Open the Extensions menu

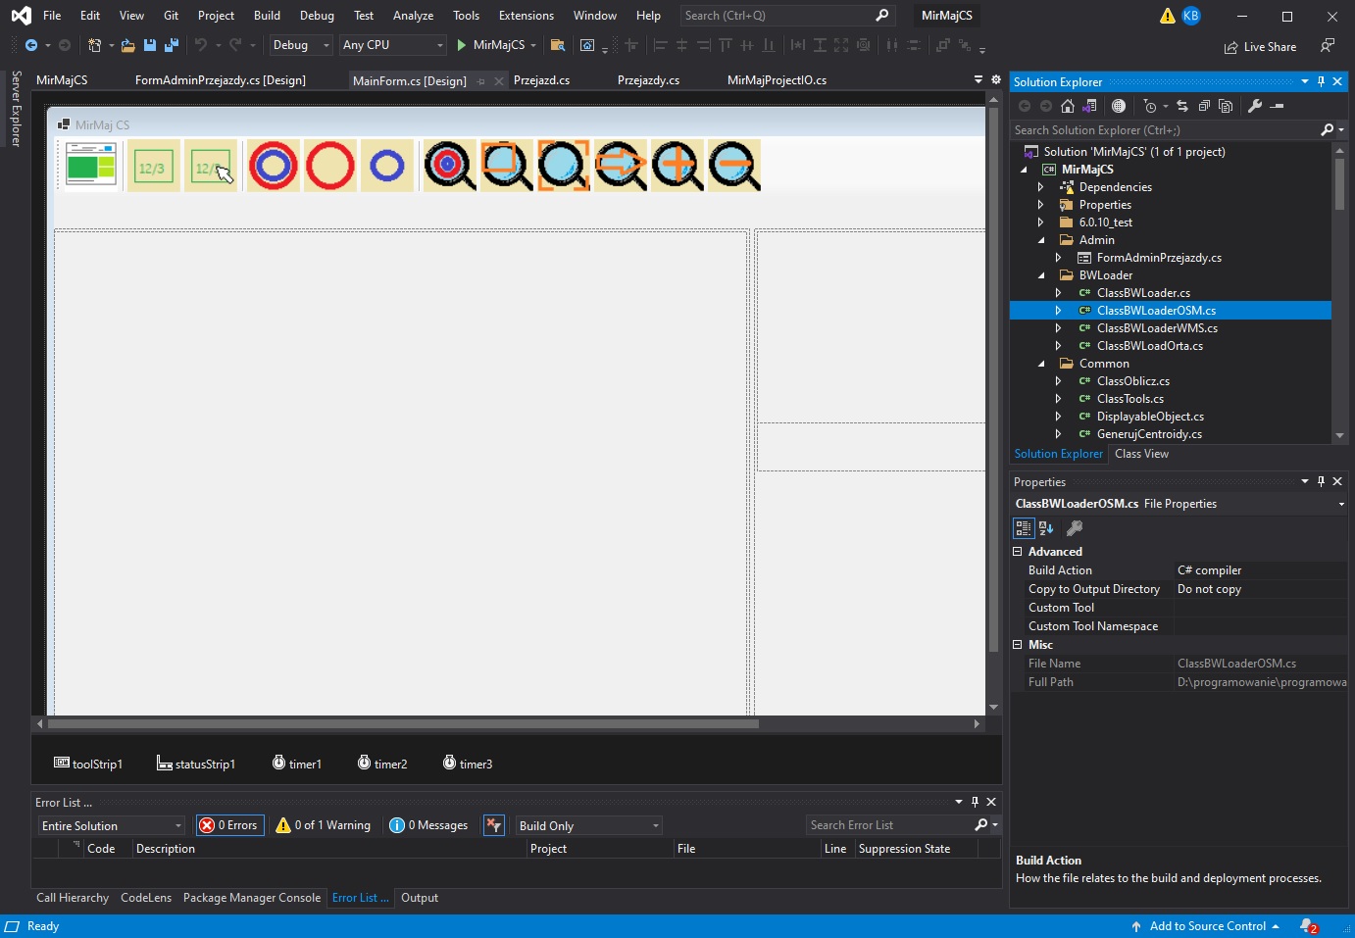tap(526, 16)
